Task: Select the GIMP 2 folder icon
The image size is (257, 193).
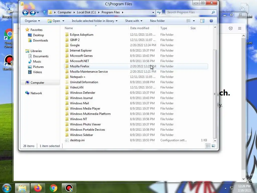Action: [x=67, y=40]
